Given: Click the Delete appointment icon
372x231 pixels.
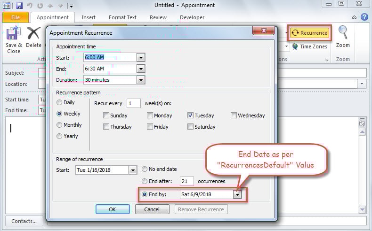Looking at the screenshot, I should tap(33, 34).
